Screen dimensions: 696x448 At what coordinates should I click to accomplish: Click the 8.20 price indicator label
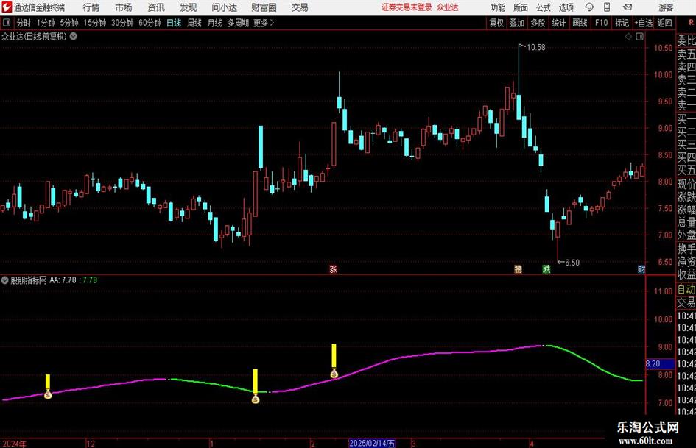pos(659,363)
